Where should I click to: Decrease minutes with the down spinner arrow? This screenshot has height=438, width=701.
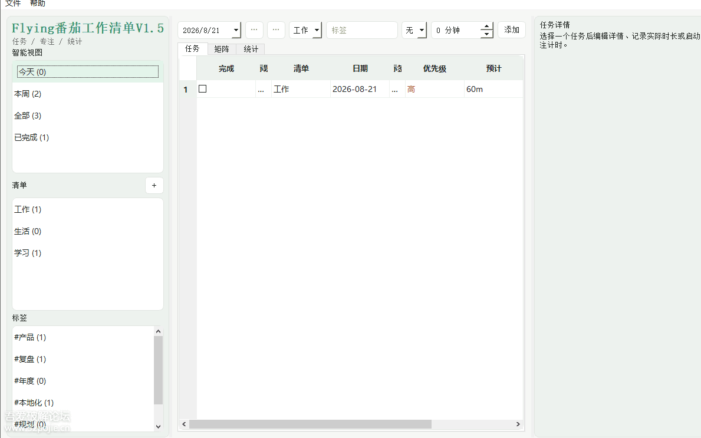[x=486, y=34]
